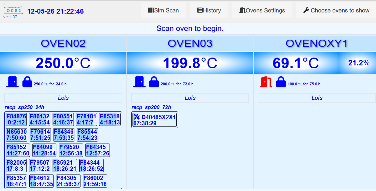The width and height of the screenshot is (376, 191).
Task: Select lot F78181
Action: [x=86, y=119]
